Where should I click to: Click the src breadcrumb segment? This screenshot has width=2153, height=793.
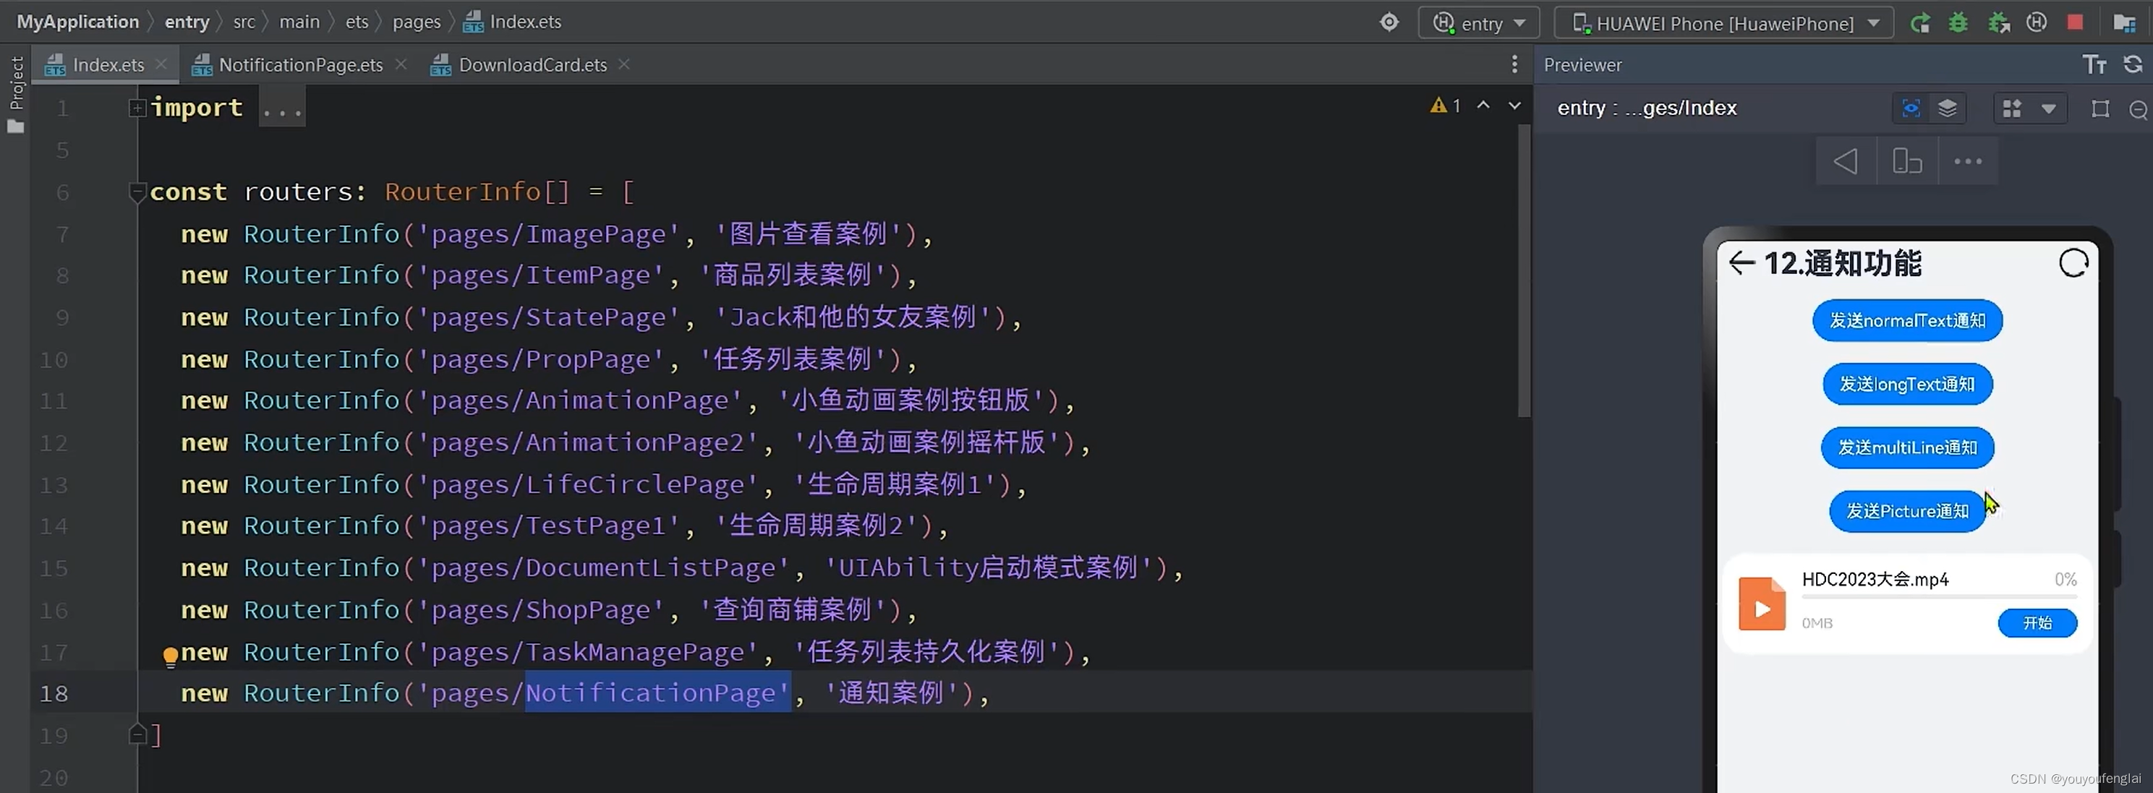coord(244,22)
